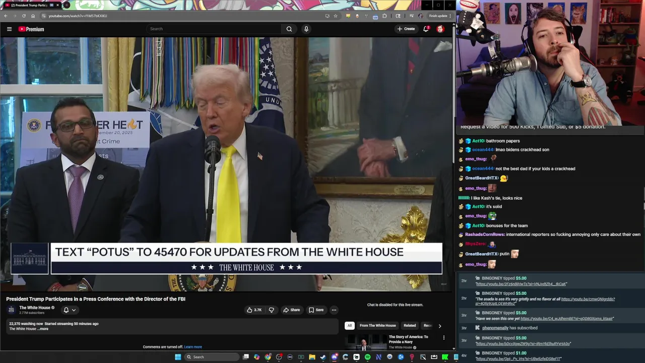
Task: Reload the YouTube page
Action: tap(24, 16)
